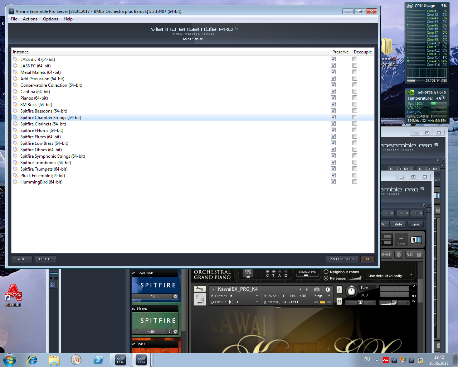Image resolution: width=458 pixels, height=367 pixels.
Task: Click Preserve column header
Action: [x=340, y=52]
